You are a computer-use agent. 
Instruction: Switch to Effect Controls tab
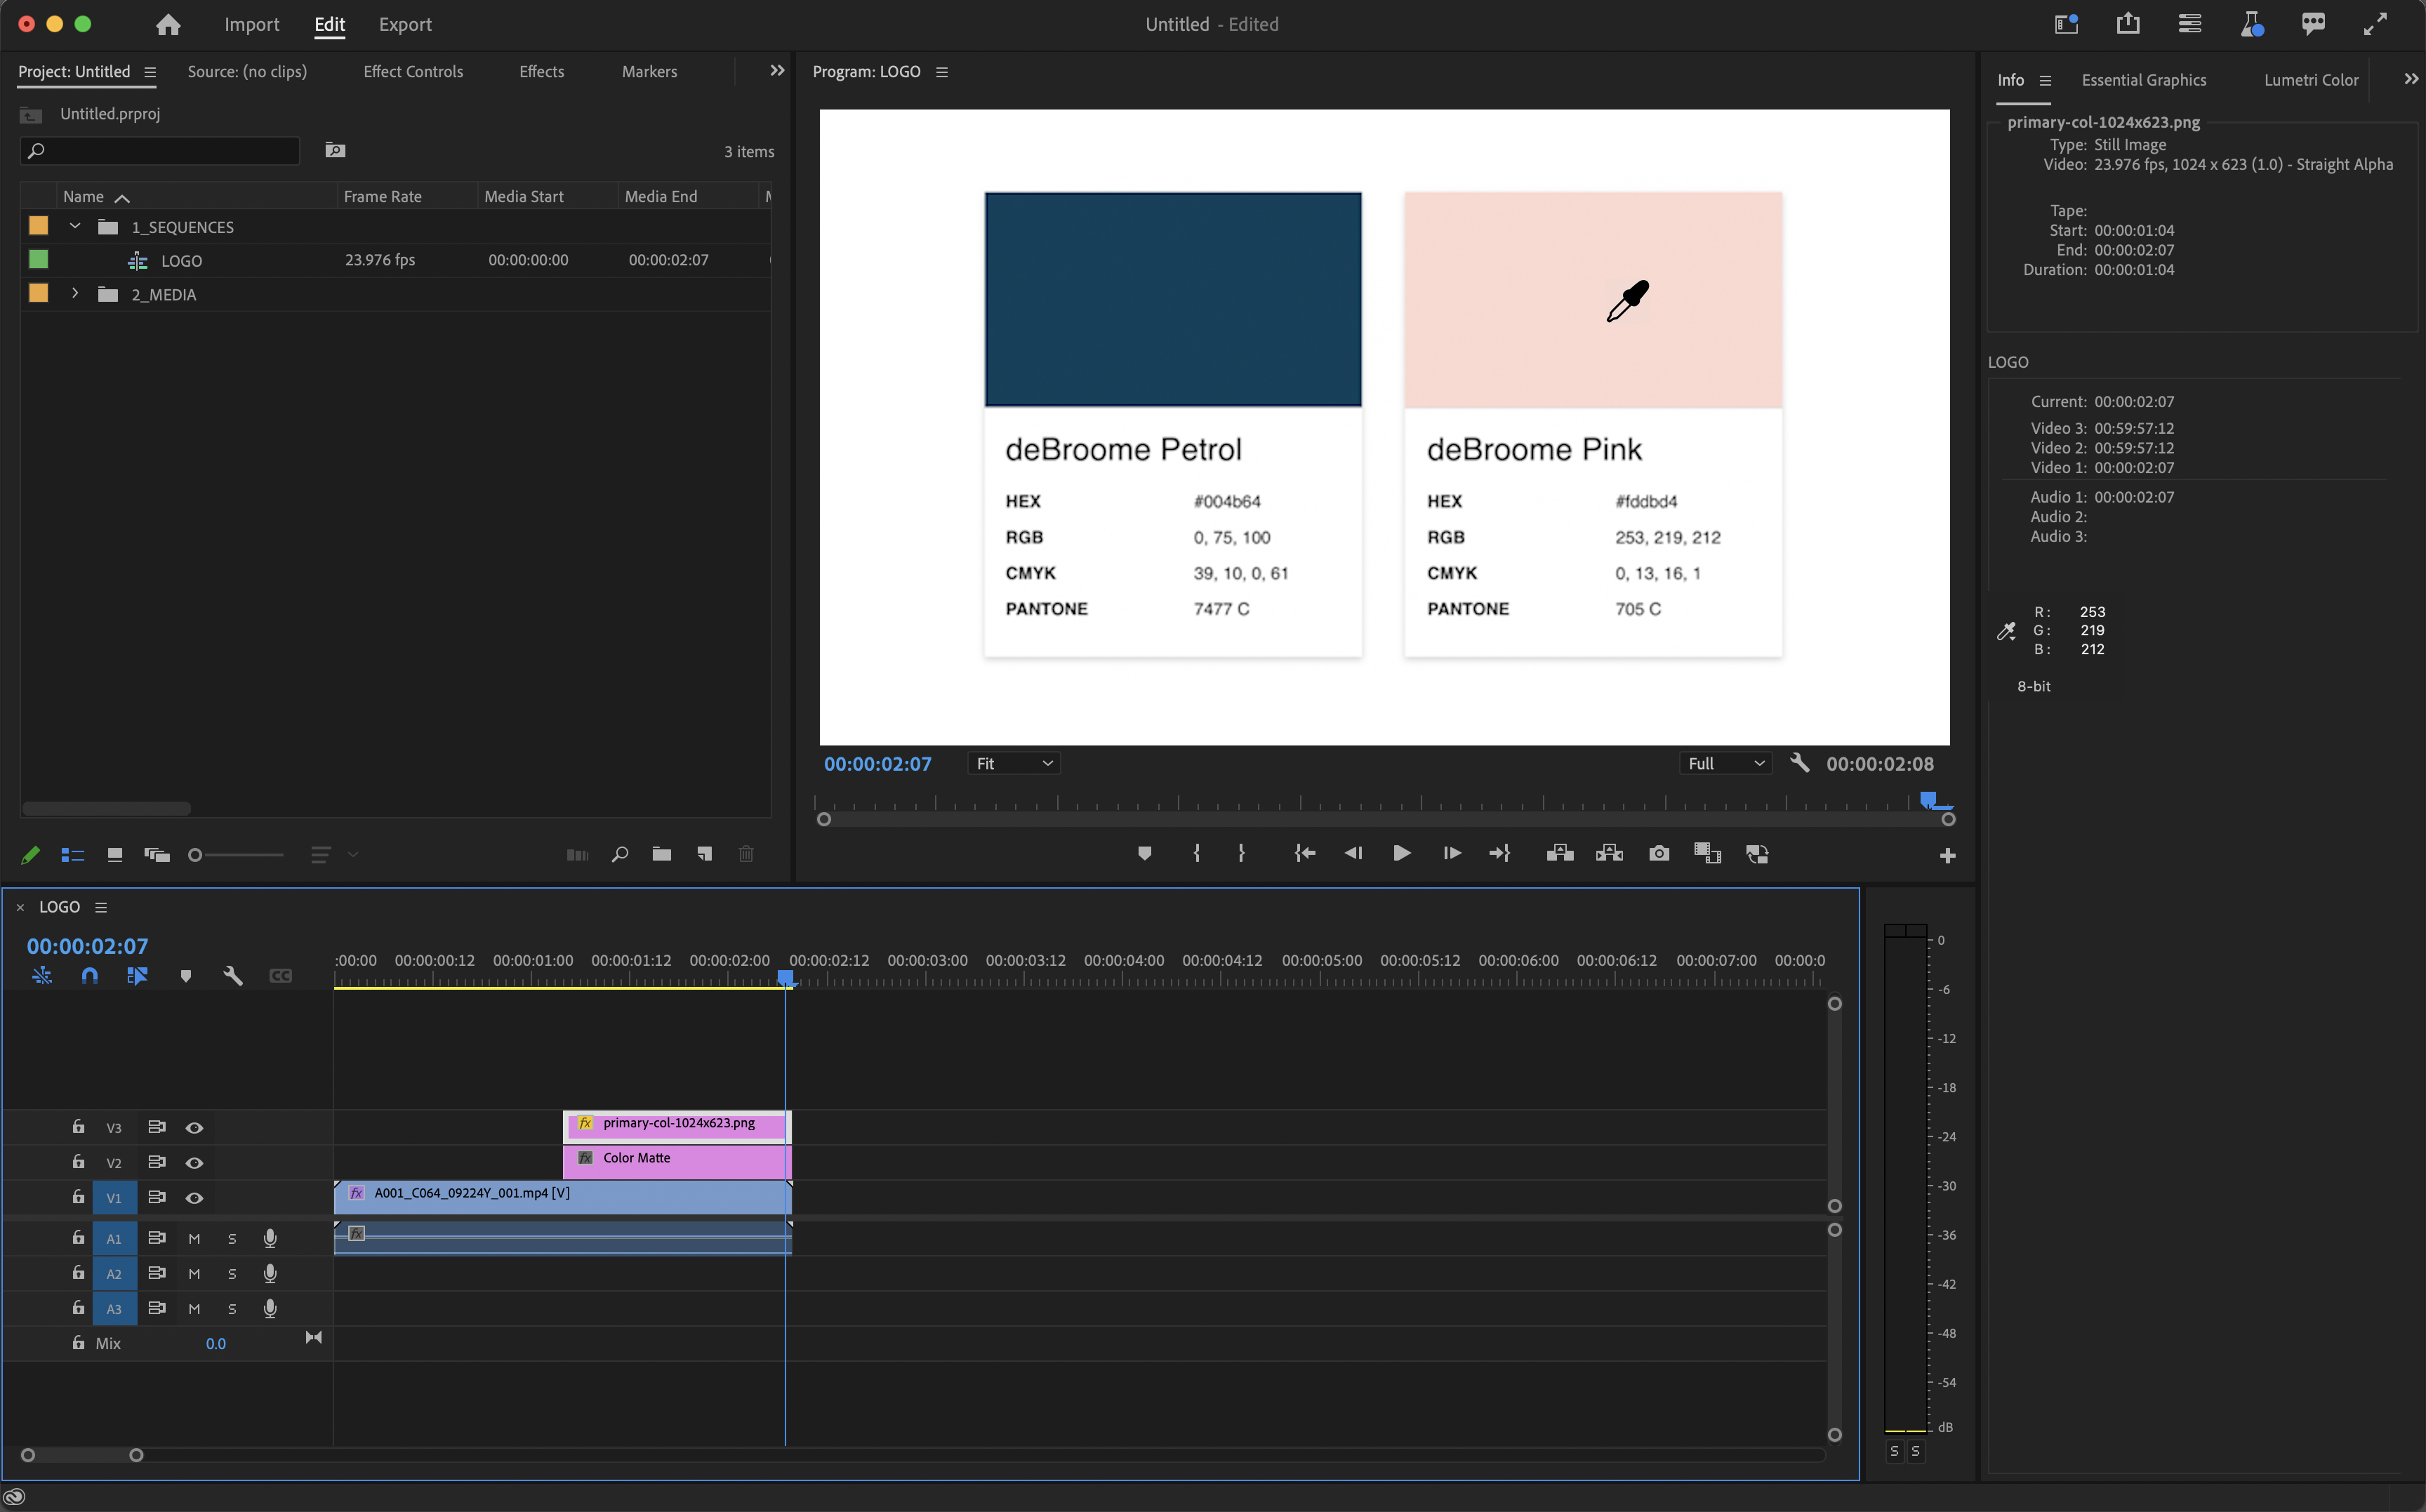point(412,72)
